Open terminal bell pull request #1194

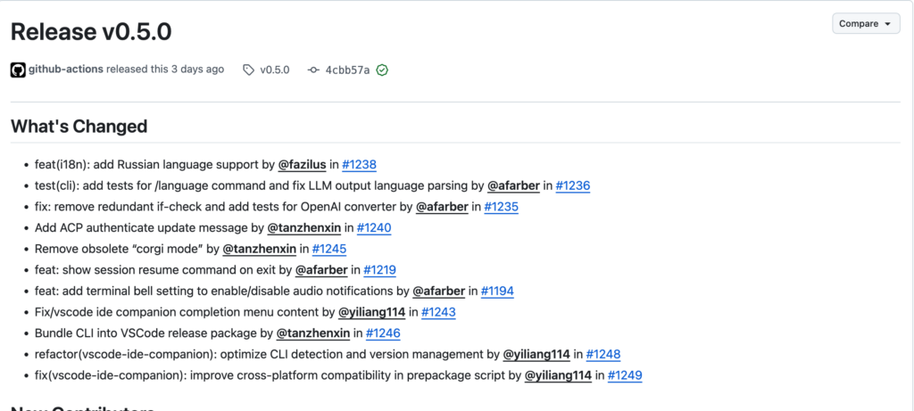click(497, 291)
